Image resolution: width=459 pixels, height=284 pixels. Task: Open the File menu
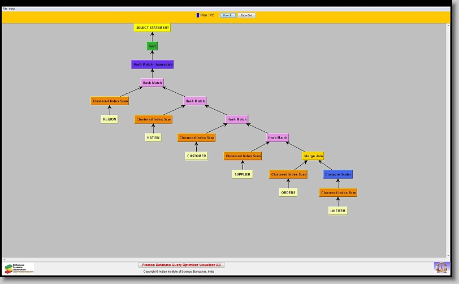(5, 9)
